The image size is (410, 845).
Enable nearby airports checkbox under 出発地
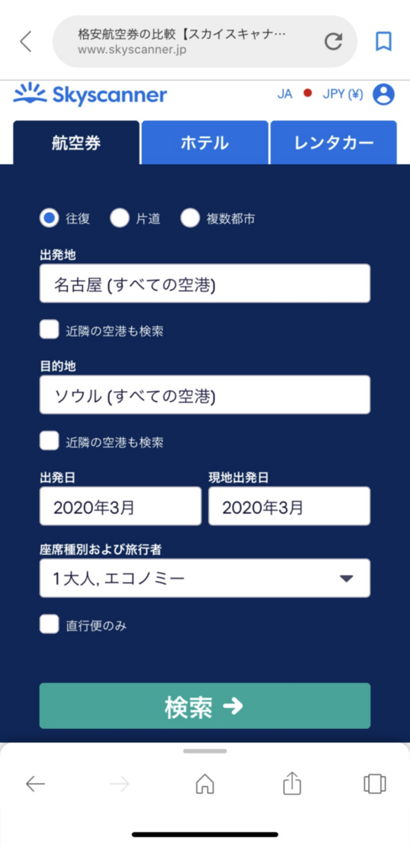click(x=49, y=329)
